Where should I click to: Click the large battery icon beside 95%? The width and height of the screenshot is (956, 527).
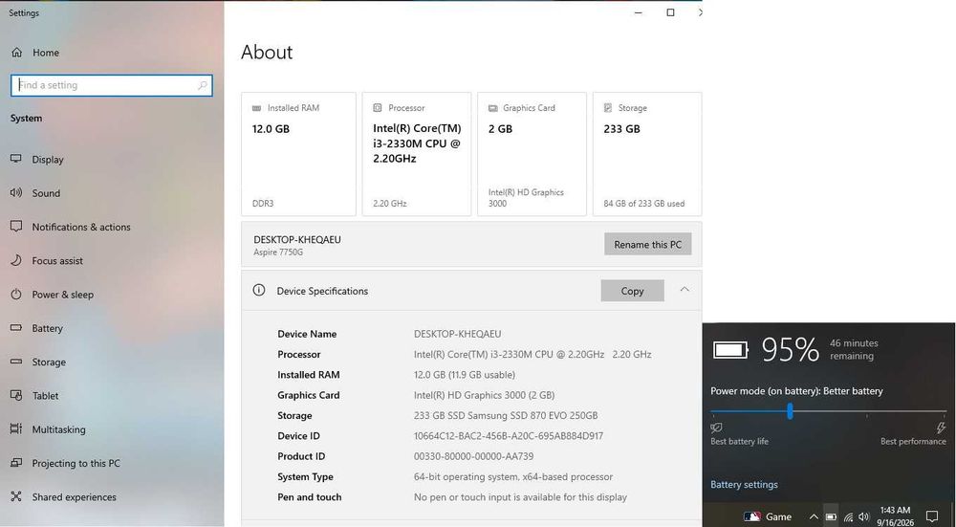pos(730,349)
